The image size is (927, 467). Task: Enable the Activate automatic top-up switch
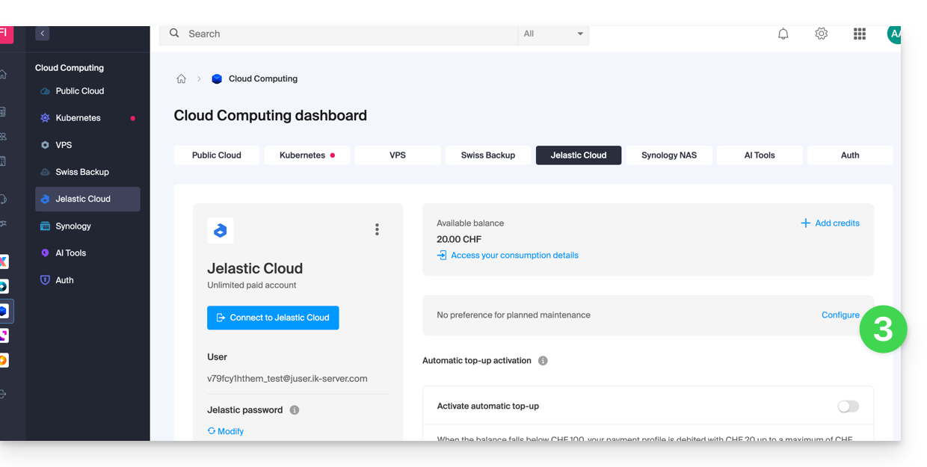(849, 406)
